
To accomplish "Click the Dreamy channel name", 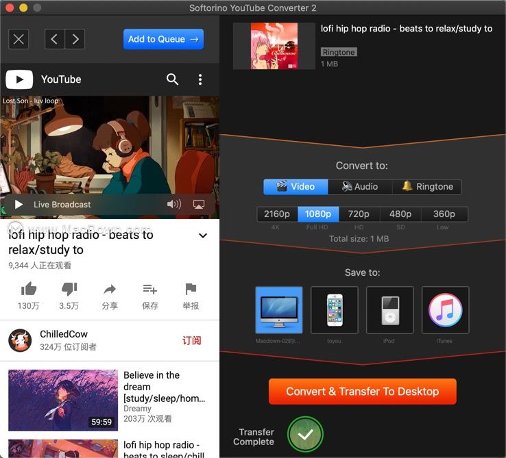I will (138, 409).
